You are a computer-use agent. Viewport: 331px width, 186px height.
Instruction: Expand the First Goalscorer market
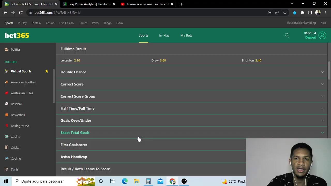point(151,145)
